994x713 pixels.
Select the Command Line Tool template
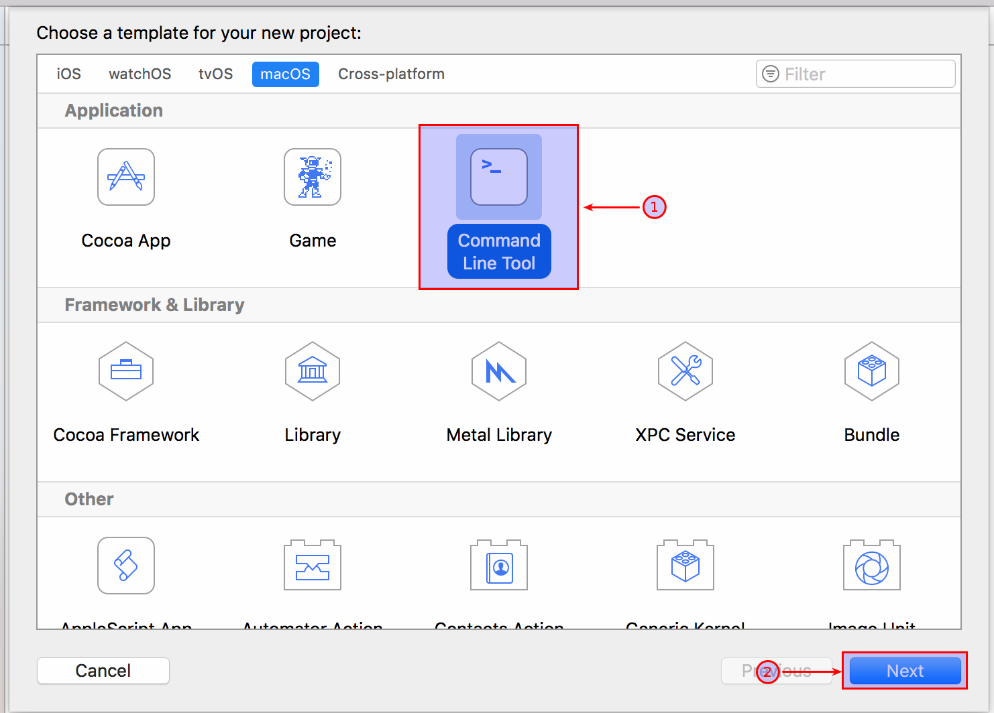click(x=499, y=178)
